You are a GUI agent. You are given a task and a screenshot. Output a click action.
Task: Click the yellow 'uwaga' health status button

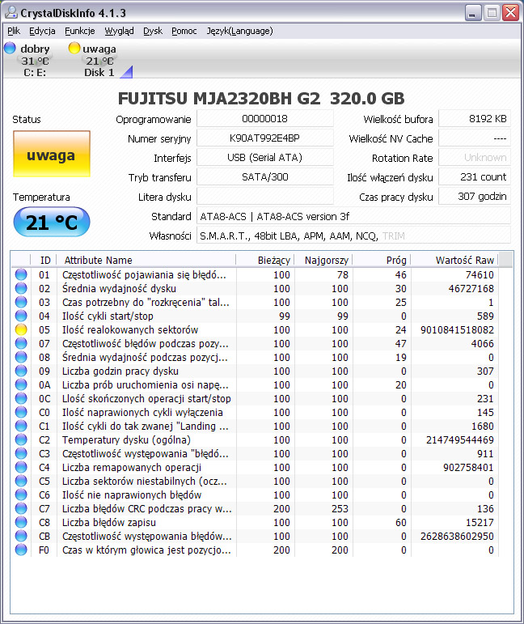[52, 154]
